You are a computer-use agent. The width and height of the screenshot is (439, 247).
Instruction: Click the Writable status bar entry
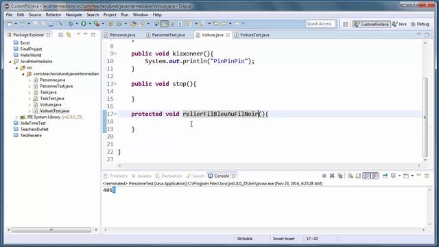click(245, 239)
